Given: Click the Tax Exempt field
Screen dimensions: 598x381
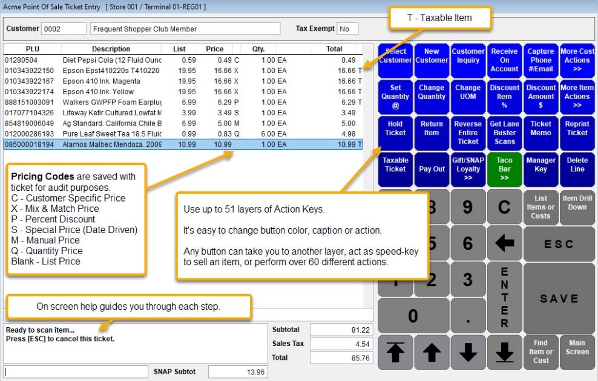Looking at the screenshot, I should (347, 29).
